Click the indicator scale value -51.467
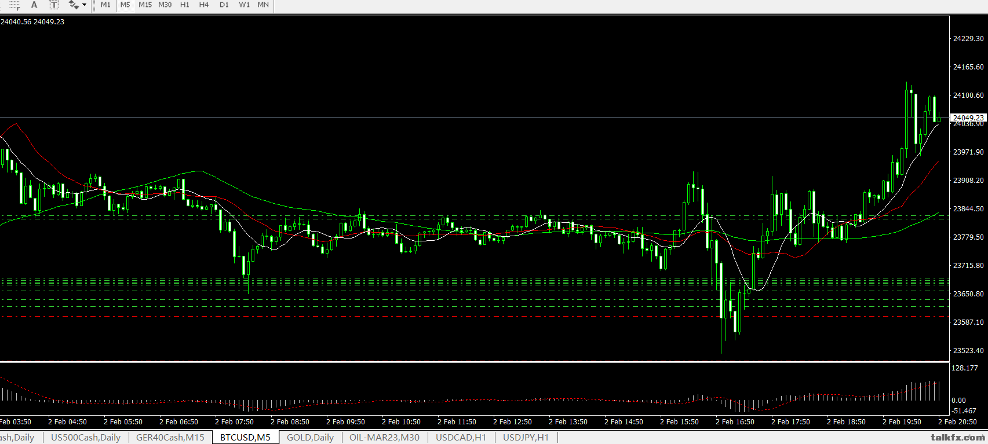This screenshot has height=444, width=988. (x=965, y=410)
